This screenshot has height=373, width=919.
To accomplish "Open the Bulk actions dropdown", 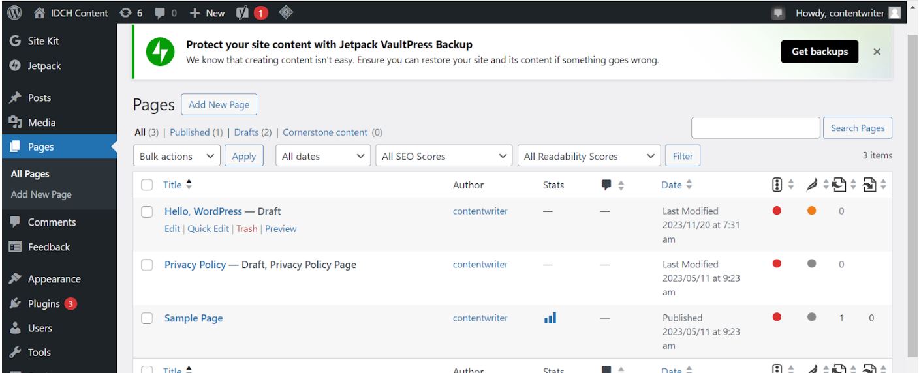I will 177,157.
